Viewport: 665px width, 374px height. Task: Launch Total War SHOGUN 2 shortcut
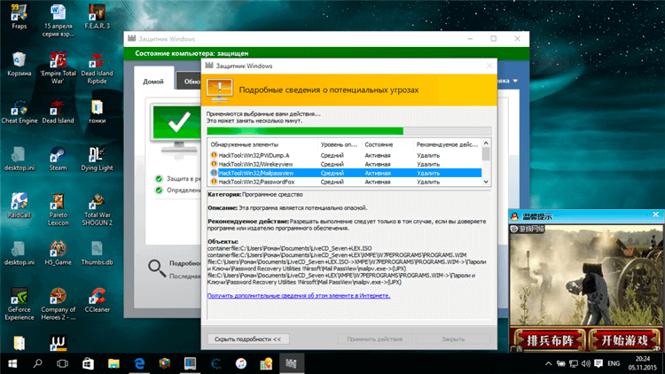(98, 209)
